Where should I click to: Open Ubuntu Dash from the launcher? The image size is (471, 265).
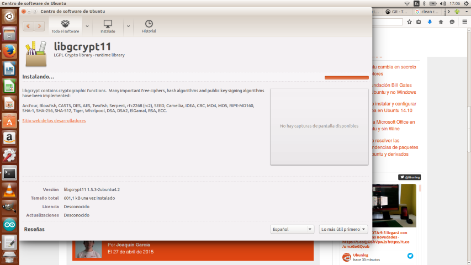[x=9, y=16]
